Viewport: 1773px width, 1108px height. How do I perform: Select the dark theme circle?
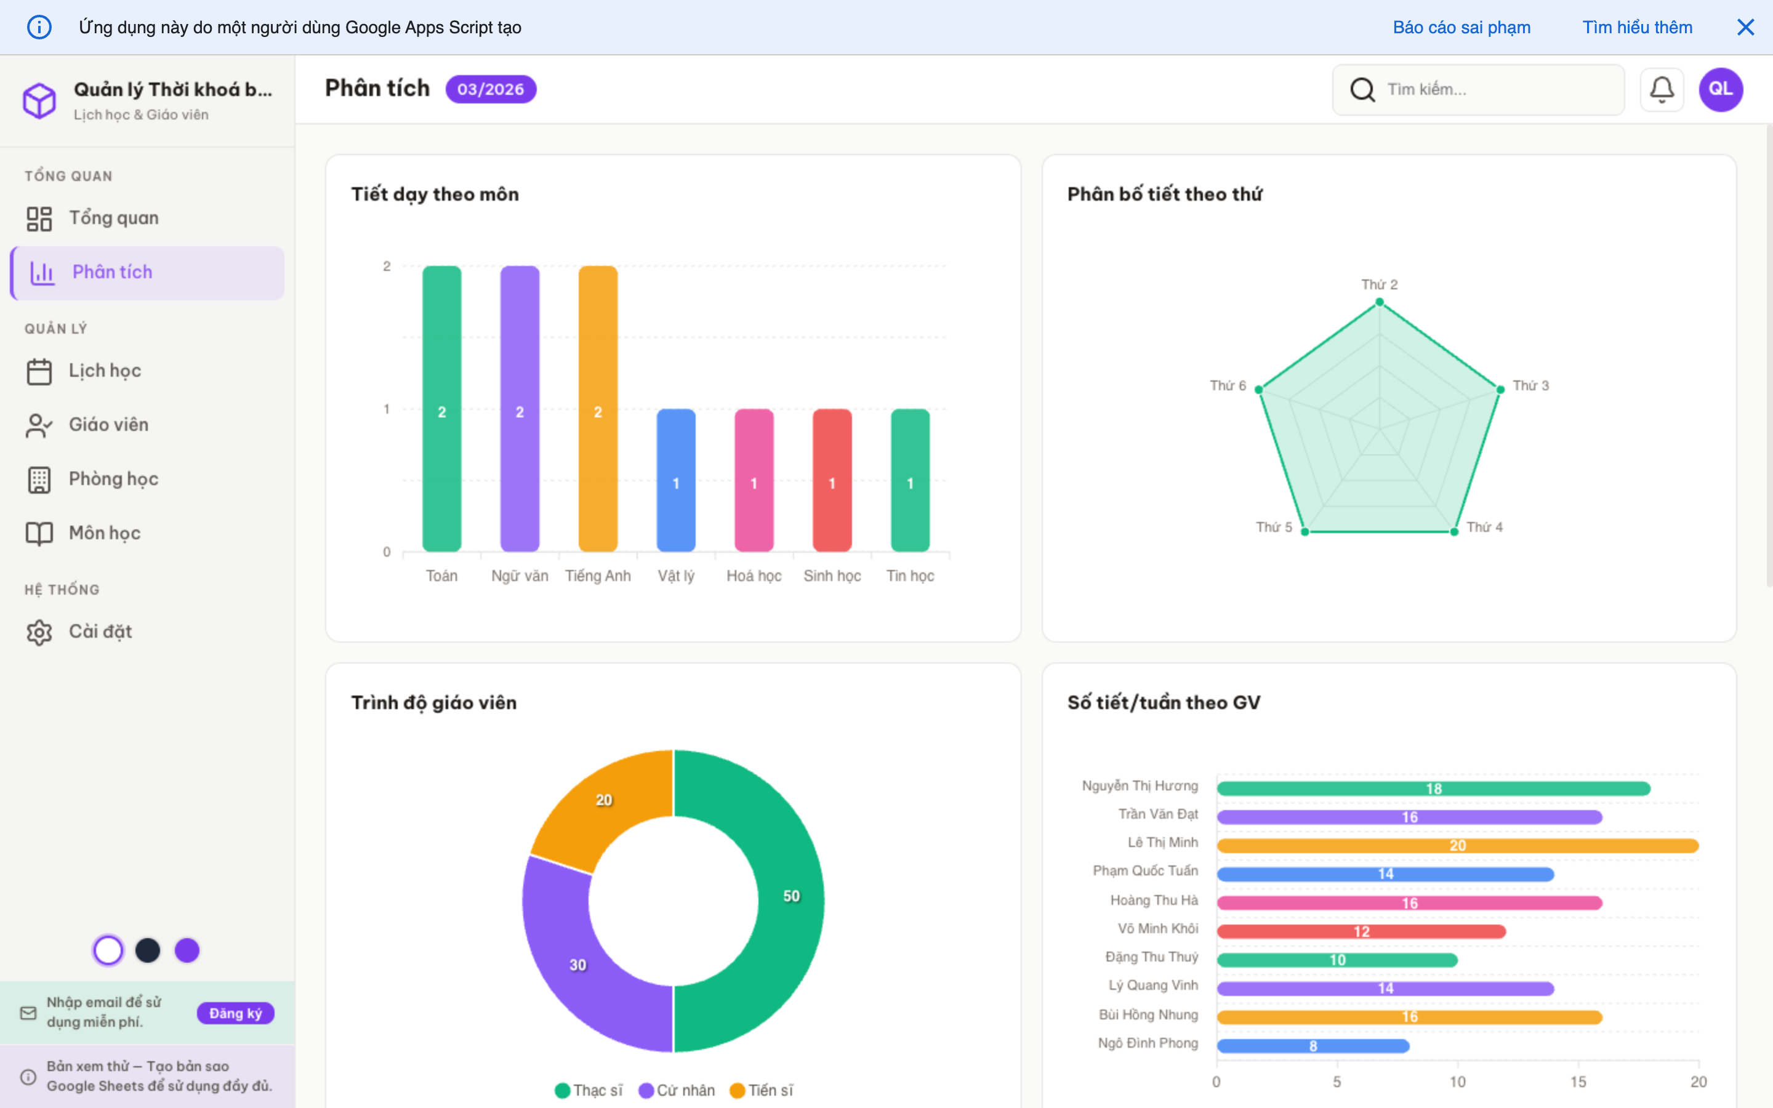(x=148, y=950)
